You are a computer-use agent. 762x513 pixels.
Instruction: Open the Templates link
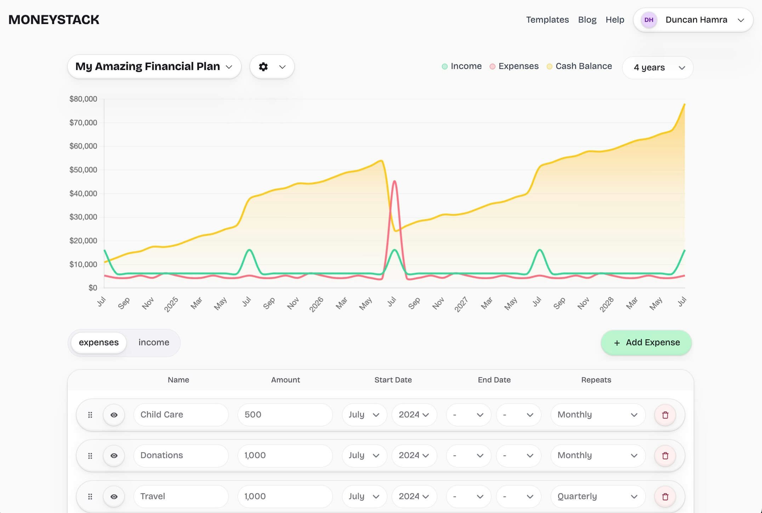point(547,20)
